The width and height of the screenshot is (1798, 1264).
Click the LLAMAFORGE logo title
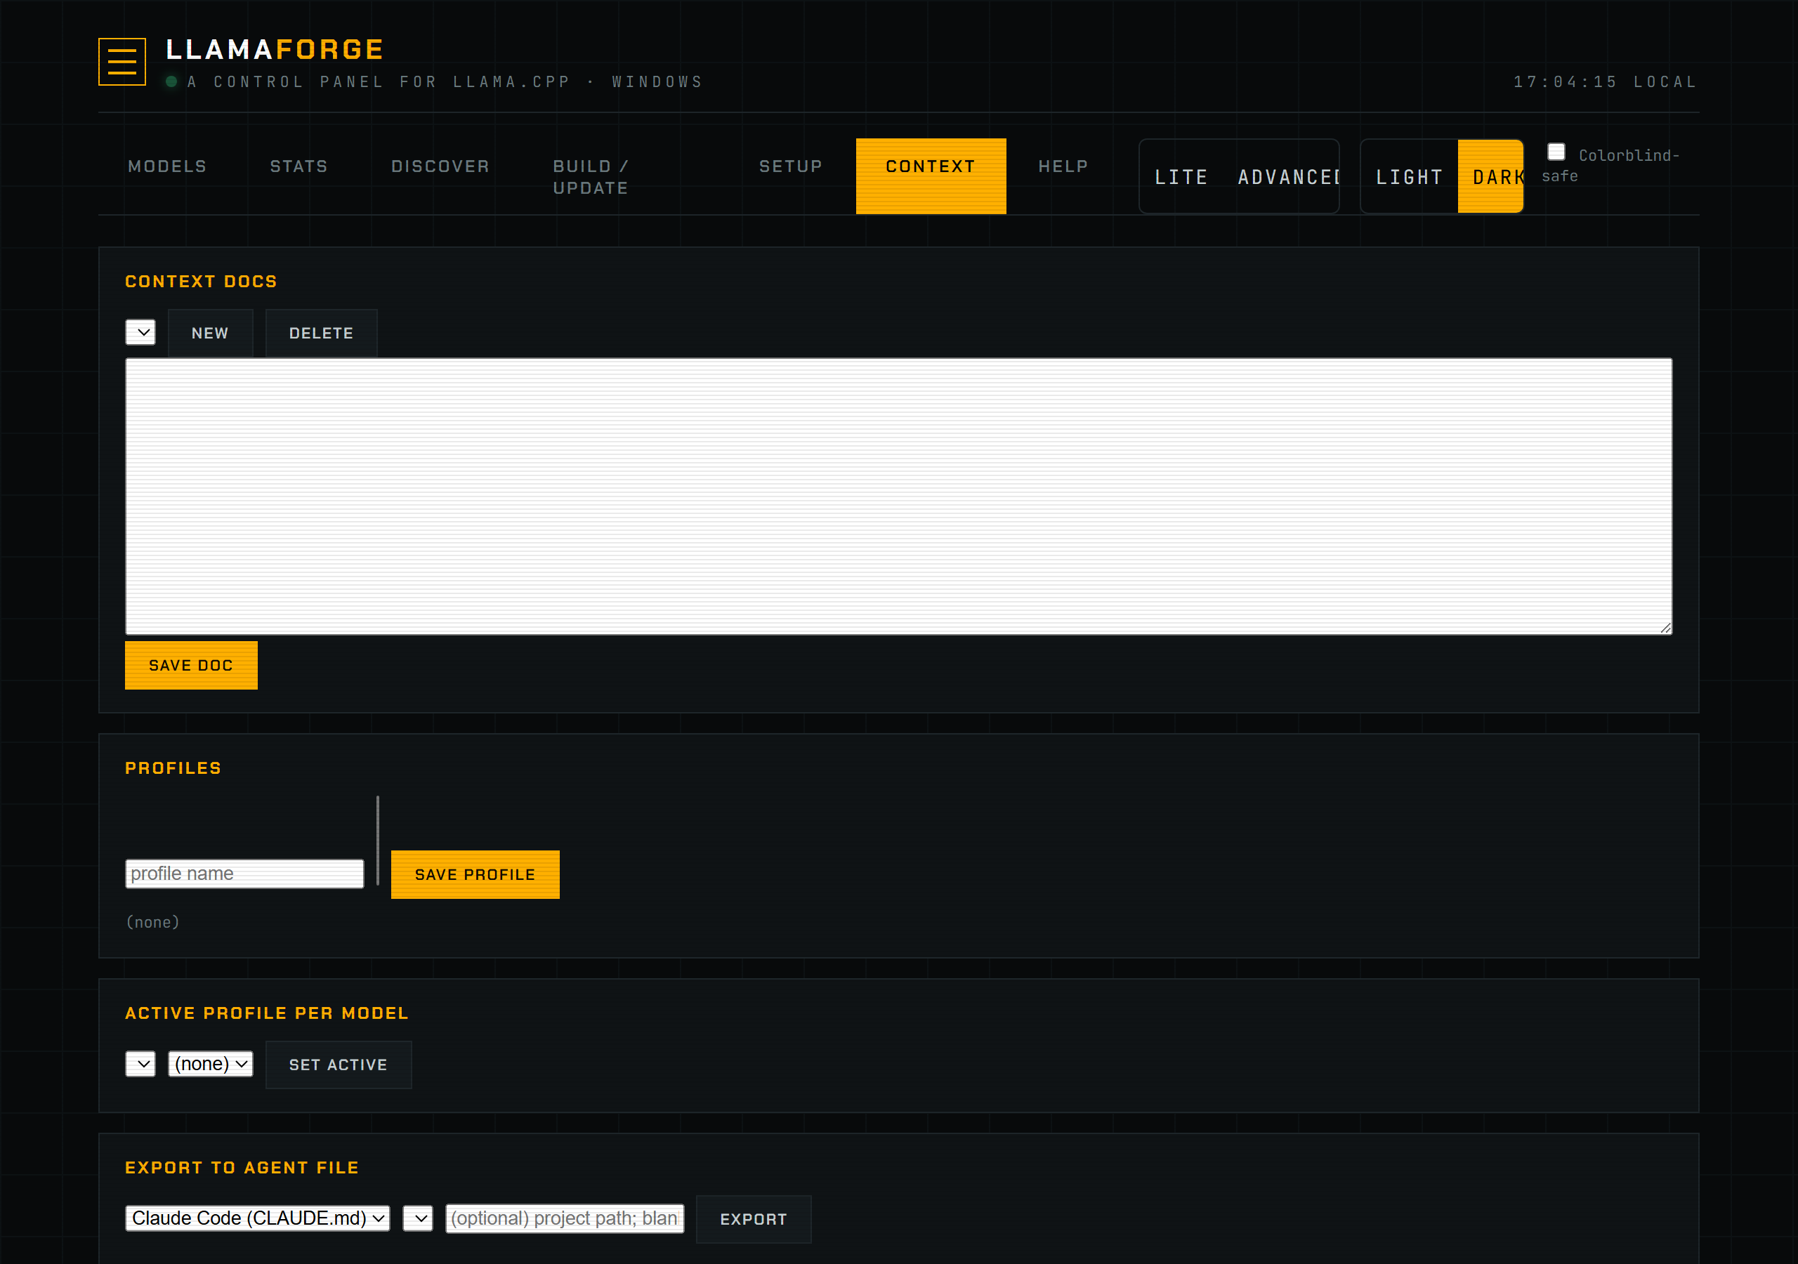275,49
